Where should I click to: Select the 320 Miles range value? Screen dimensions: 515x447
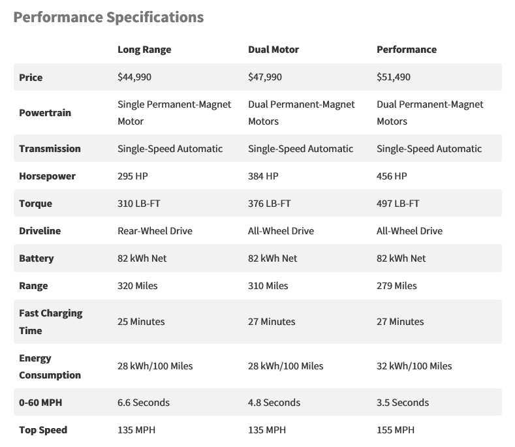coord(137,286)
